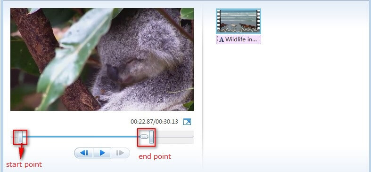This screenshot has width=371, height=172.
Task: Select the trim start point handle
Action: [x=20, y=137]
